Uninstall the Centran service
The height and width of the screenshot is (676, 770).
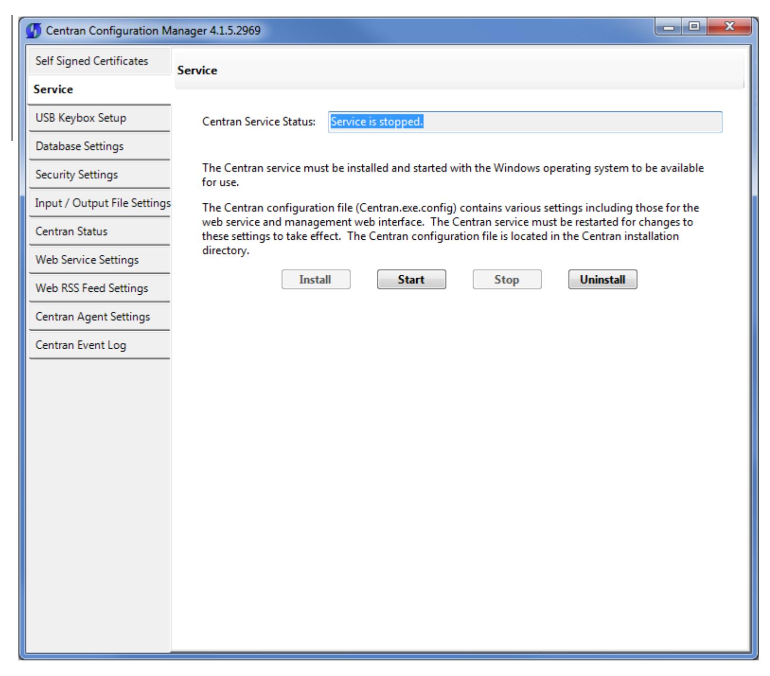(x=602, y=279)
